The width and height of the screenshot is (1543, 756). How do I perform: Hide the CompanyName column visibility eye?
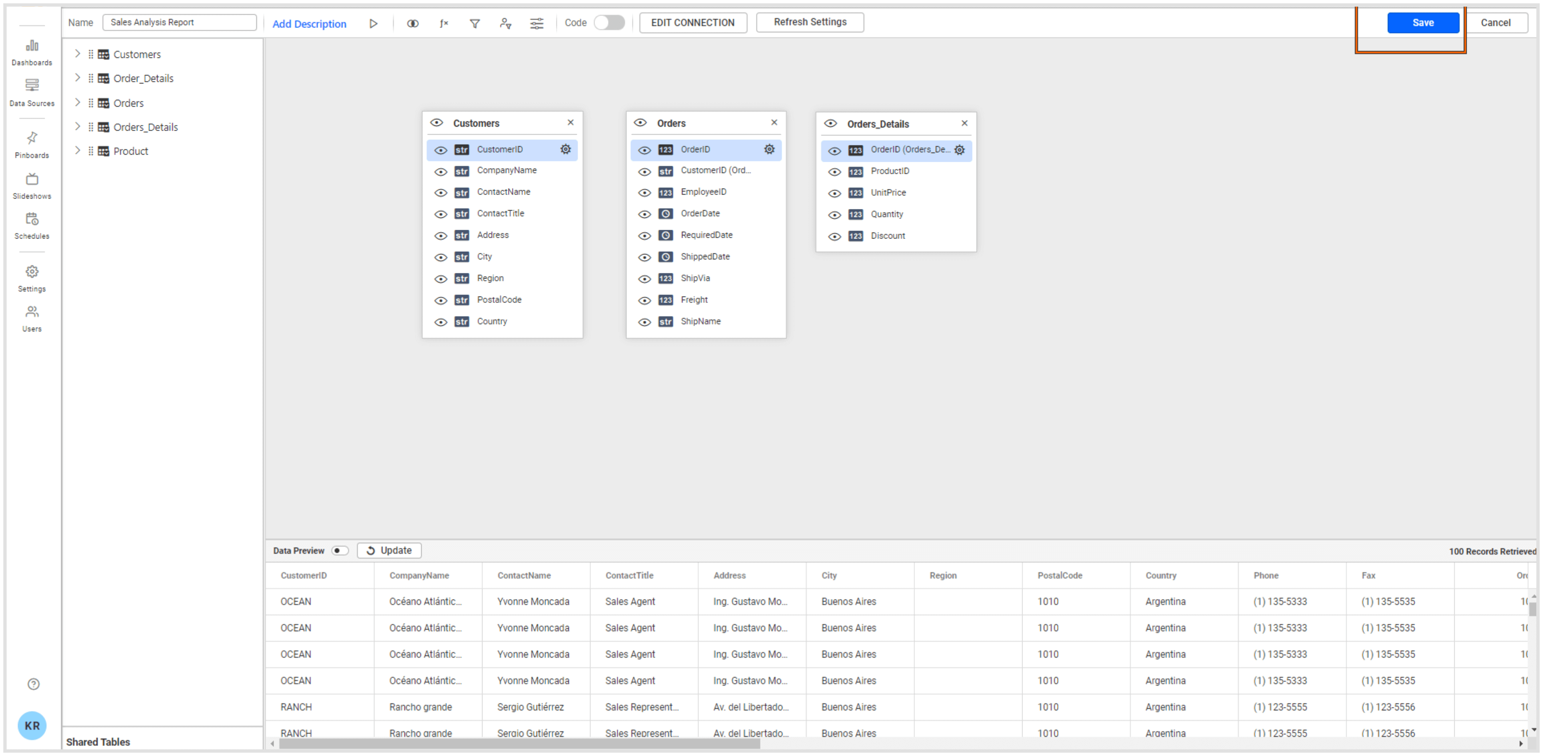click(441, 171)
